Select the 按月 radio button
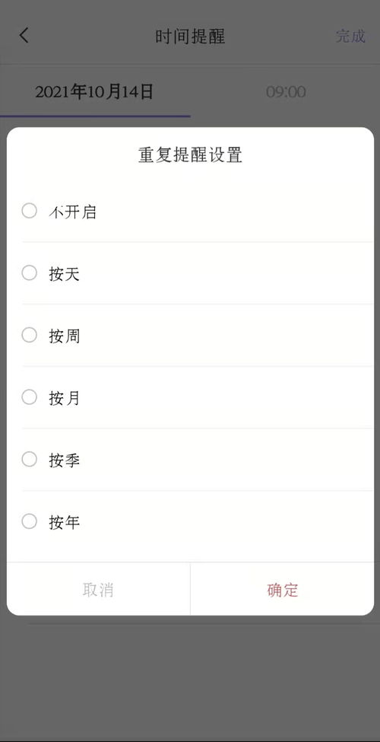 click(30, 397)
